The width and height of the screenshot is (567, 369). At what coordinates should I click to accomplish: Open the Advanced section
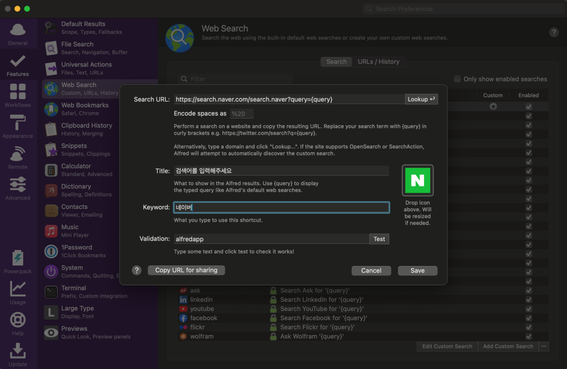(17, 188)
